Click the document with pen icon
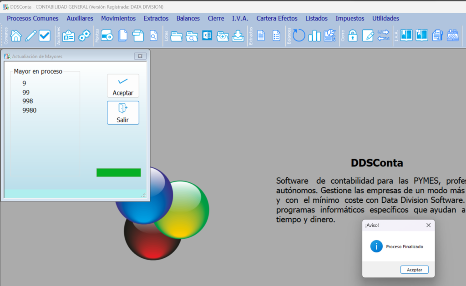This screenshot has height=286, width=466. 437,35
